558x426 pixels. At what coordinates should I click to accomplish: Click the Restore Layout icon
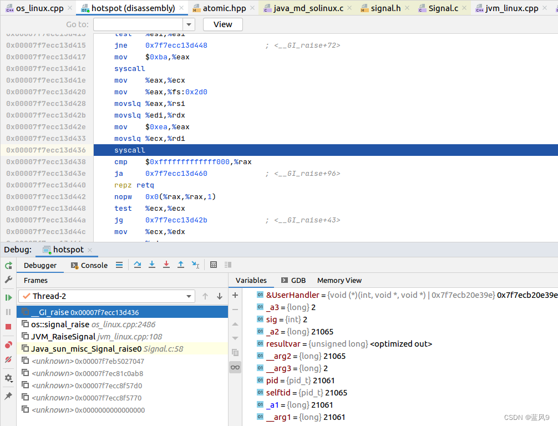[x=228, y=265]
